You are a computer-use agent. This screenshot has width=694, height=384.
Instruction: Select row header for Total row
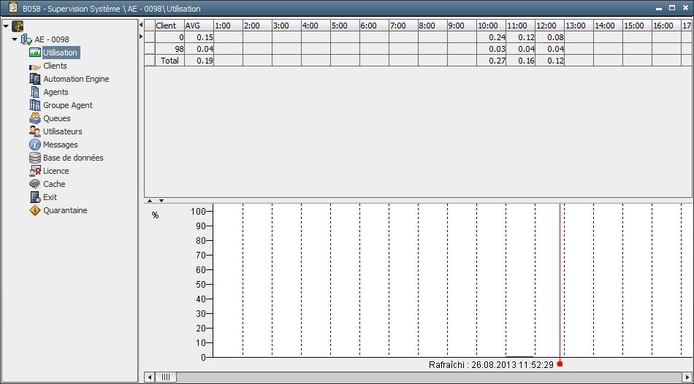coord(150,61)
